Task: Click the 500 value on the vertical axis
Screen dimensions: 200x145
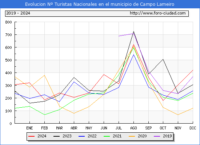Action: (x=8, y=60)
